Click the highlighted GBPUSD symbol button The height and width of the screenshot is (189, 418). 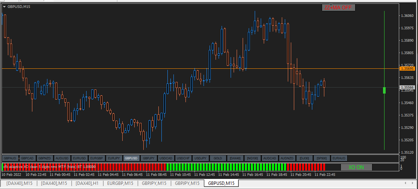(131, 158)
